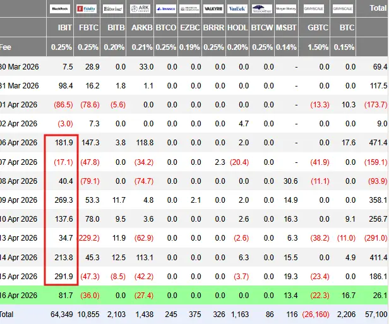Click the 269.3 IBIT inflow
This screenshot has height=324, width=389.
[x=64, y=200]
